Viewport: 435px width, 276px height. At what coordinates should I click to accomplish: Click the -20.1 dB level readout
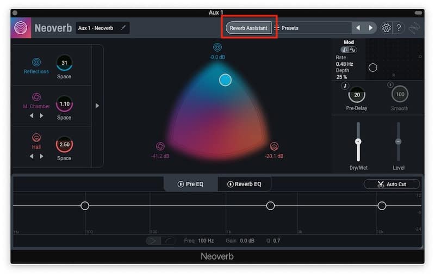pos(274,156)
